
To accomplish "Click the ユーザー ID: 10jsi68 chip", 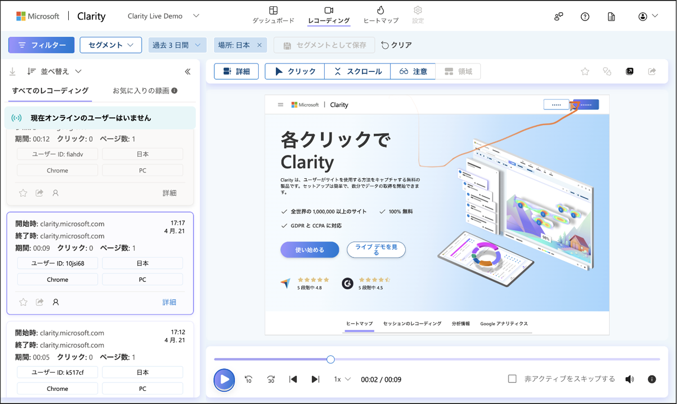I will [x=58, y=263].
